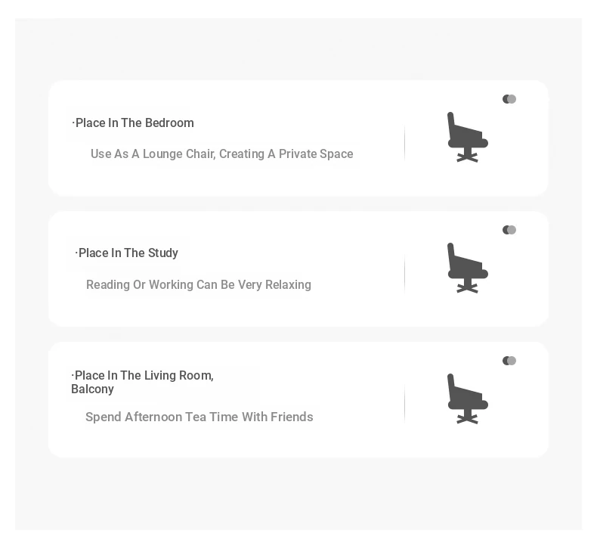Toggle the two-dot switch on Bedroom card
Screen dimensions: 597x549
[x=509, y=99]
